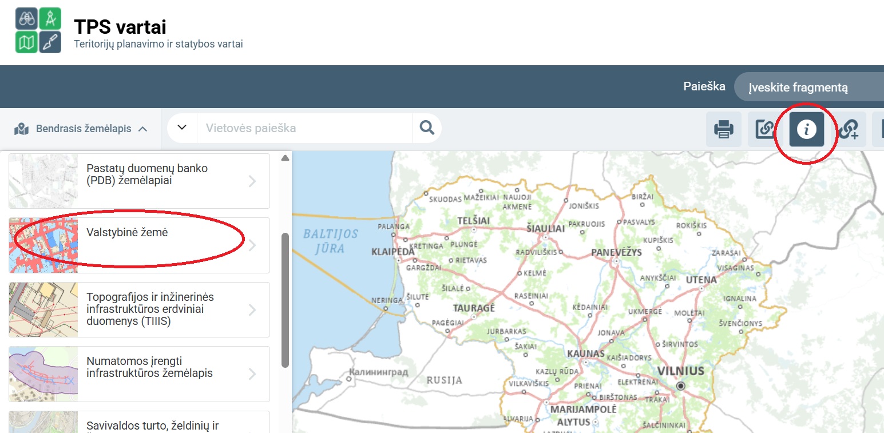Click the BALTIJOS JŪRA sea label
The image size is (884, 433).
[330, 241]
